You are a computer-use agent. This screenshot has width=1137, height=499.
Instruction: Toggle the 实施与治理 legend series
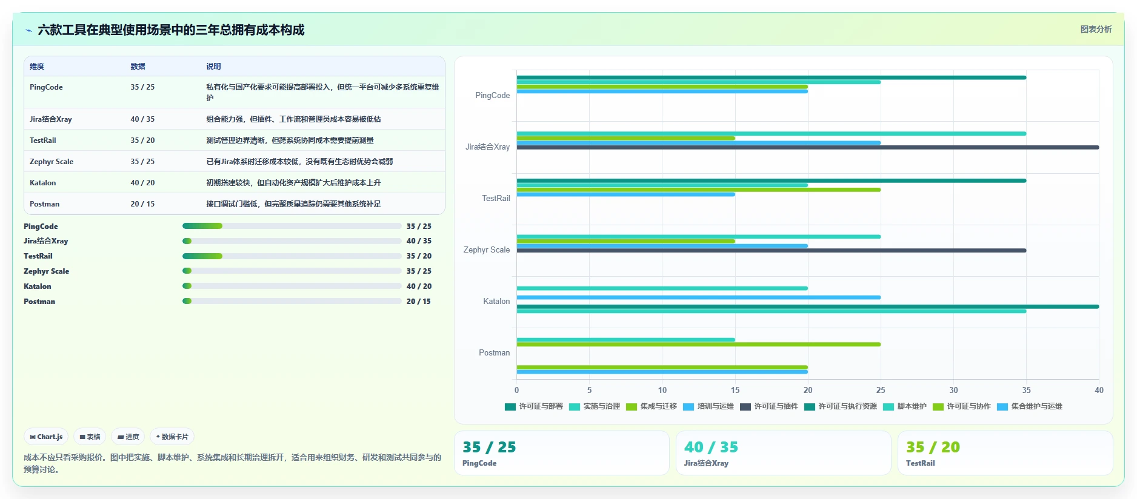click(x=595, y=406)
